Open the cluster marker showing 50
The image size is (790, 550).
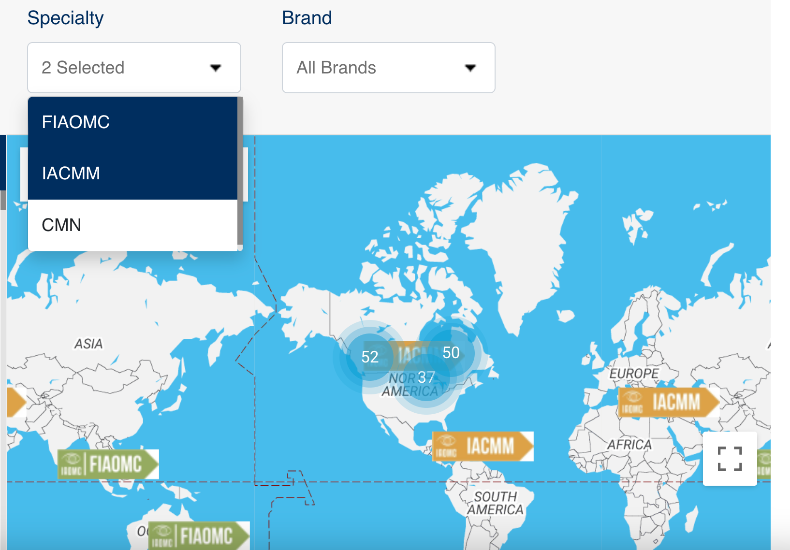(x=451, y=353)
